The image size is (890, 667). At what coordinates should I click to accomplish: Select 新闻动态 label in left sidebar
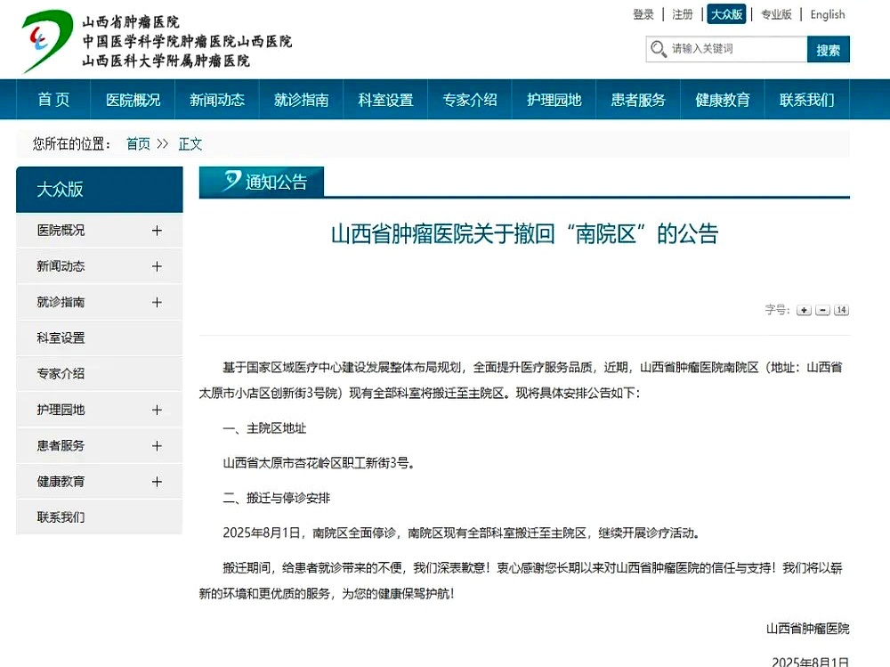[61, 266]
